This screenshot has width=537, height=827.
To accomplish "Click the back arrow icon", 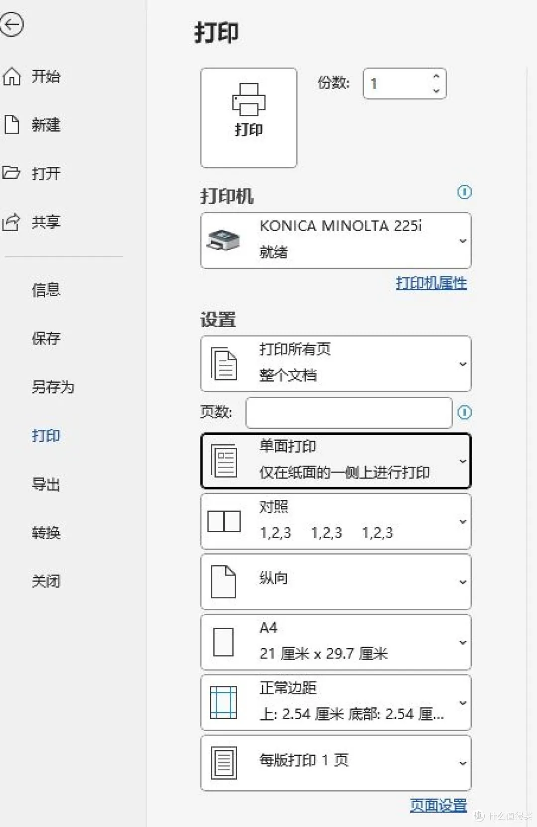I will (12, 25).
